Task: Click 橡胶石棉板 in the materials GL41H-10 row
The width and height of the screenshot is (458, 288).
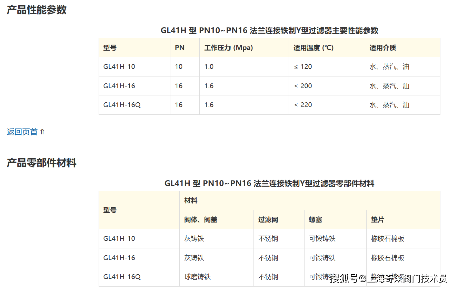Action: click(x=388, y=238)
